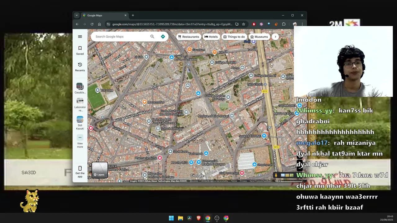Select the Museums category chip
This screenshot has width=397, height=223.
(259, 37)
